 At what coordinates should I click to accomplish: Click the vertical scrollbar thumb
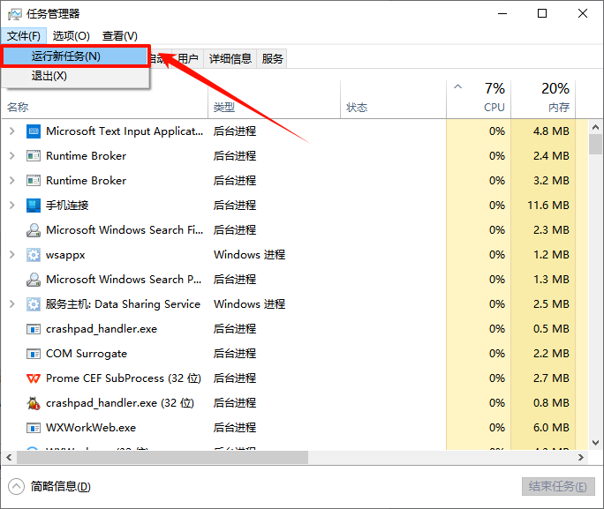(595, 145)
